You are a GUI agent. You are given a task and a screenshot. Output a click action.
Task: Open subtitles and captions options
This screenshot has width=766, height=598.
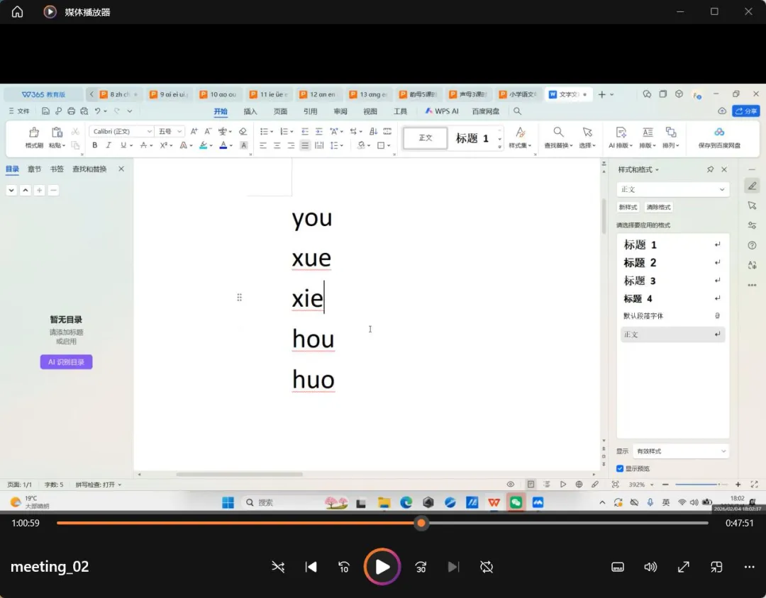tap(618, 567)
